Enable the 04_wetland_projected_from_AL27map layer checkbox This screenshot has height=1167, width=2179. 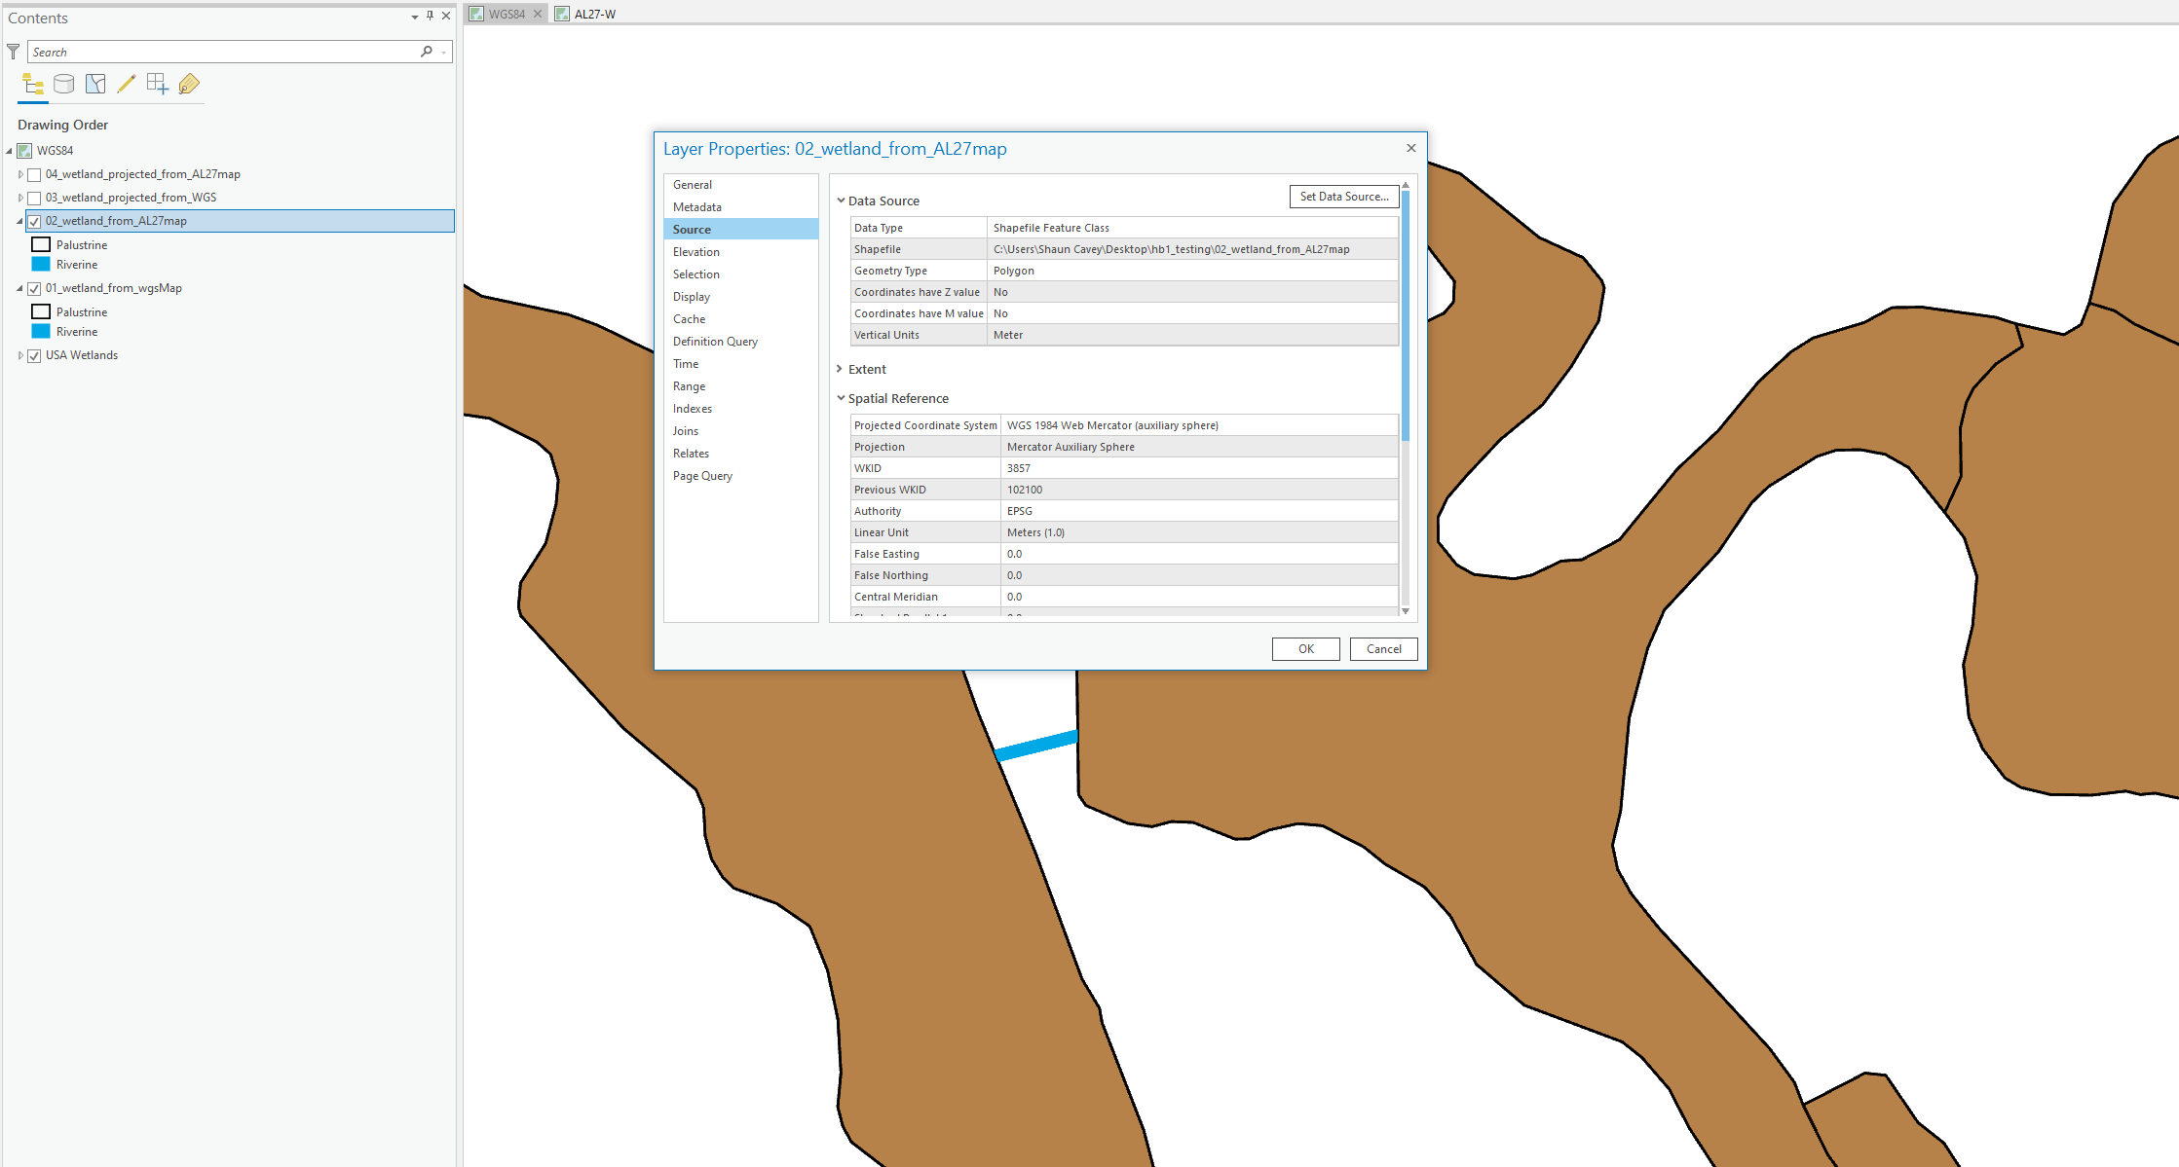34,175
